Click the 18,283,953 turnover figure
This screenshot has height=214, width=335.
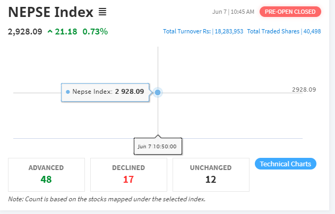[x=229, y=31]
